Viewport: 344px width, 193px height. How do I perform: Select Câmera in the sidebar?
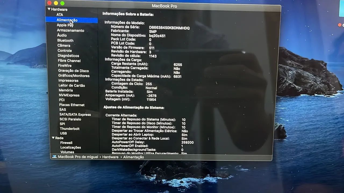click(64, 46)
